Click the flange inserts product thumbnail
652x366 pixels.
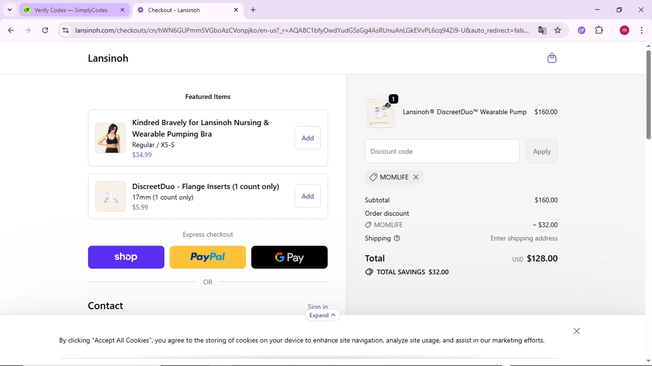(x=110, y=196)
